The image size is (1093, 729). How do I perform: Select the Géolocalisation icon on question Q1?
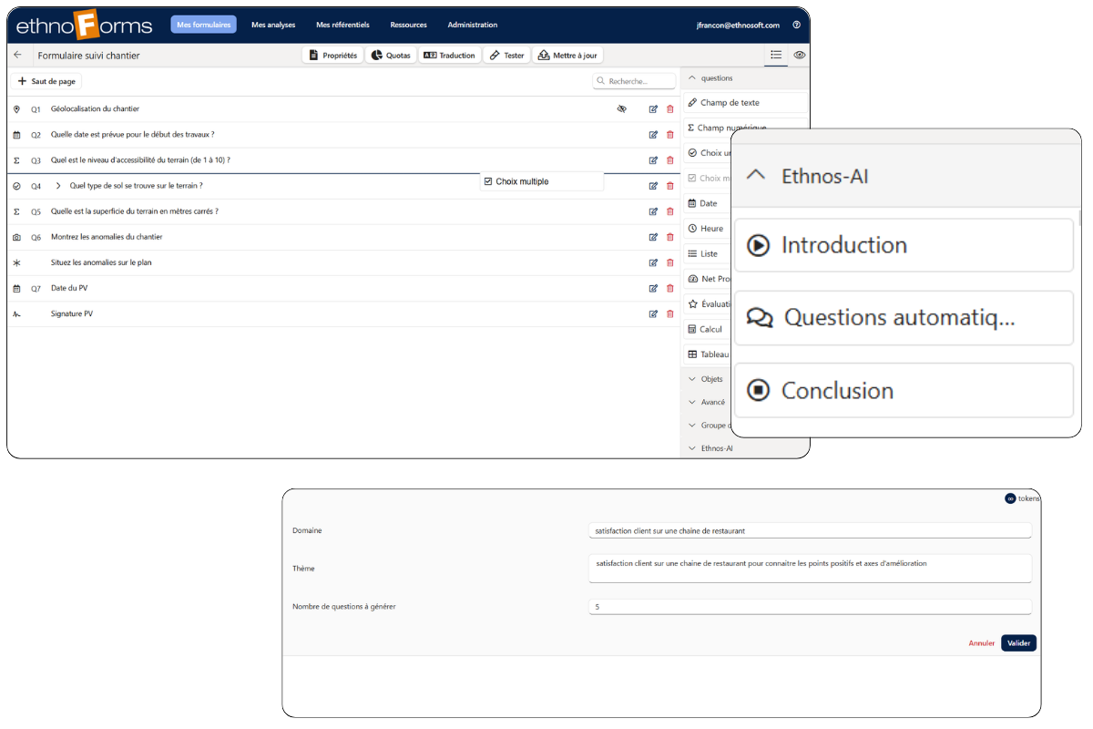click(x=18, y=108)
